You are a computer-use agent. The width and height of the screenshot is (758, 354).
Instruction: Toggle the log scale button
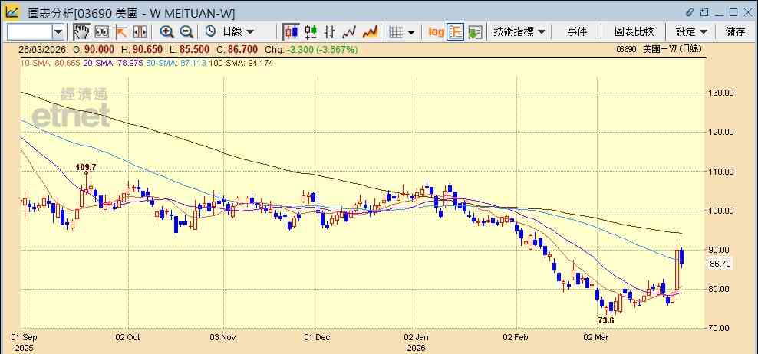click(436, 32)
